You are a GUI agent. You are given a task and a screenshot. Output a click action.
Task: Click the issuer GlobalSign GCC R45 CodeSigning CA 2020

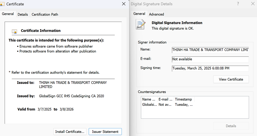pos(71,96)
